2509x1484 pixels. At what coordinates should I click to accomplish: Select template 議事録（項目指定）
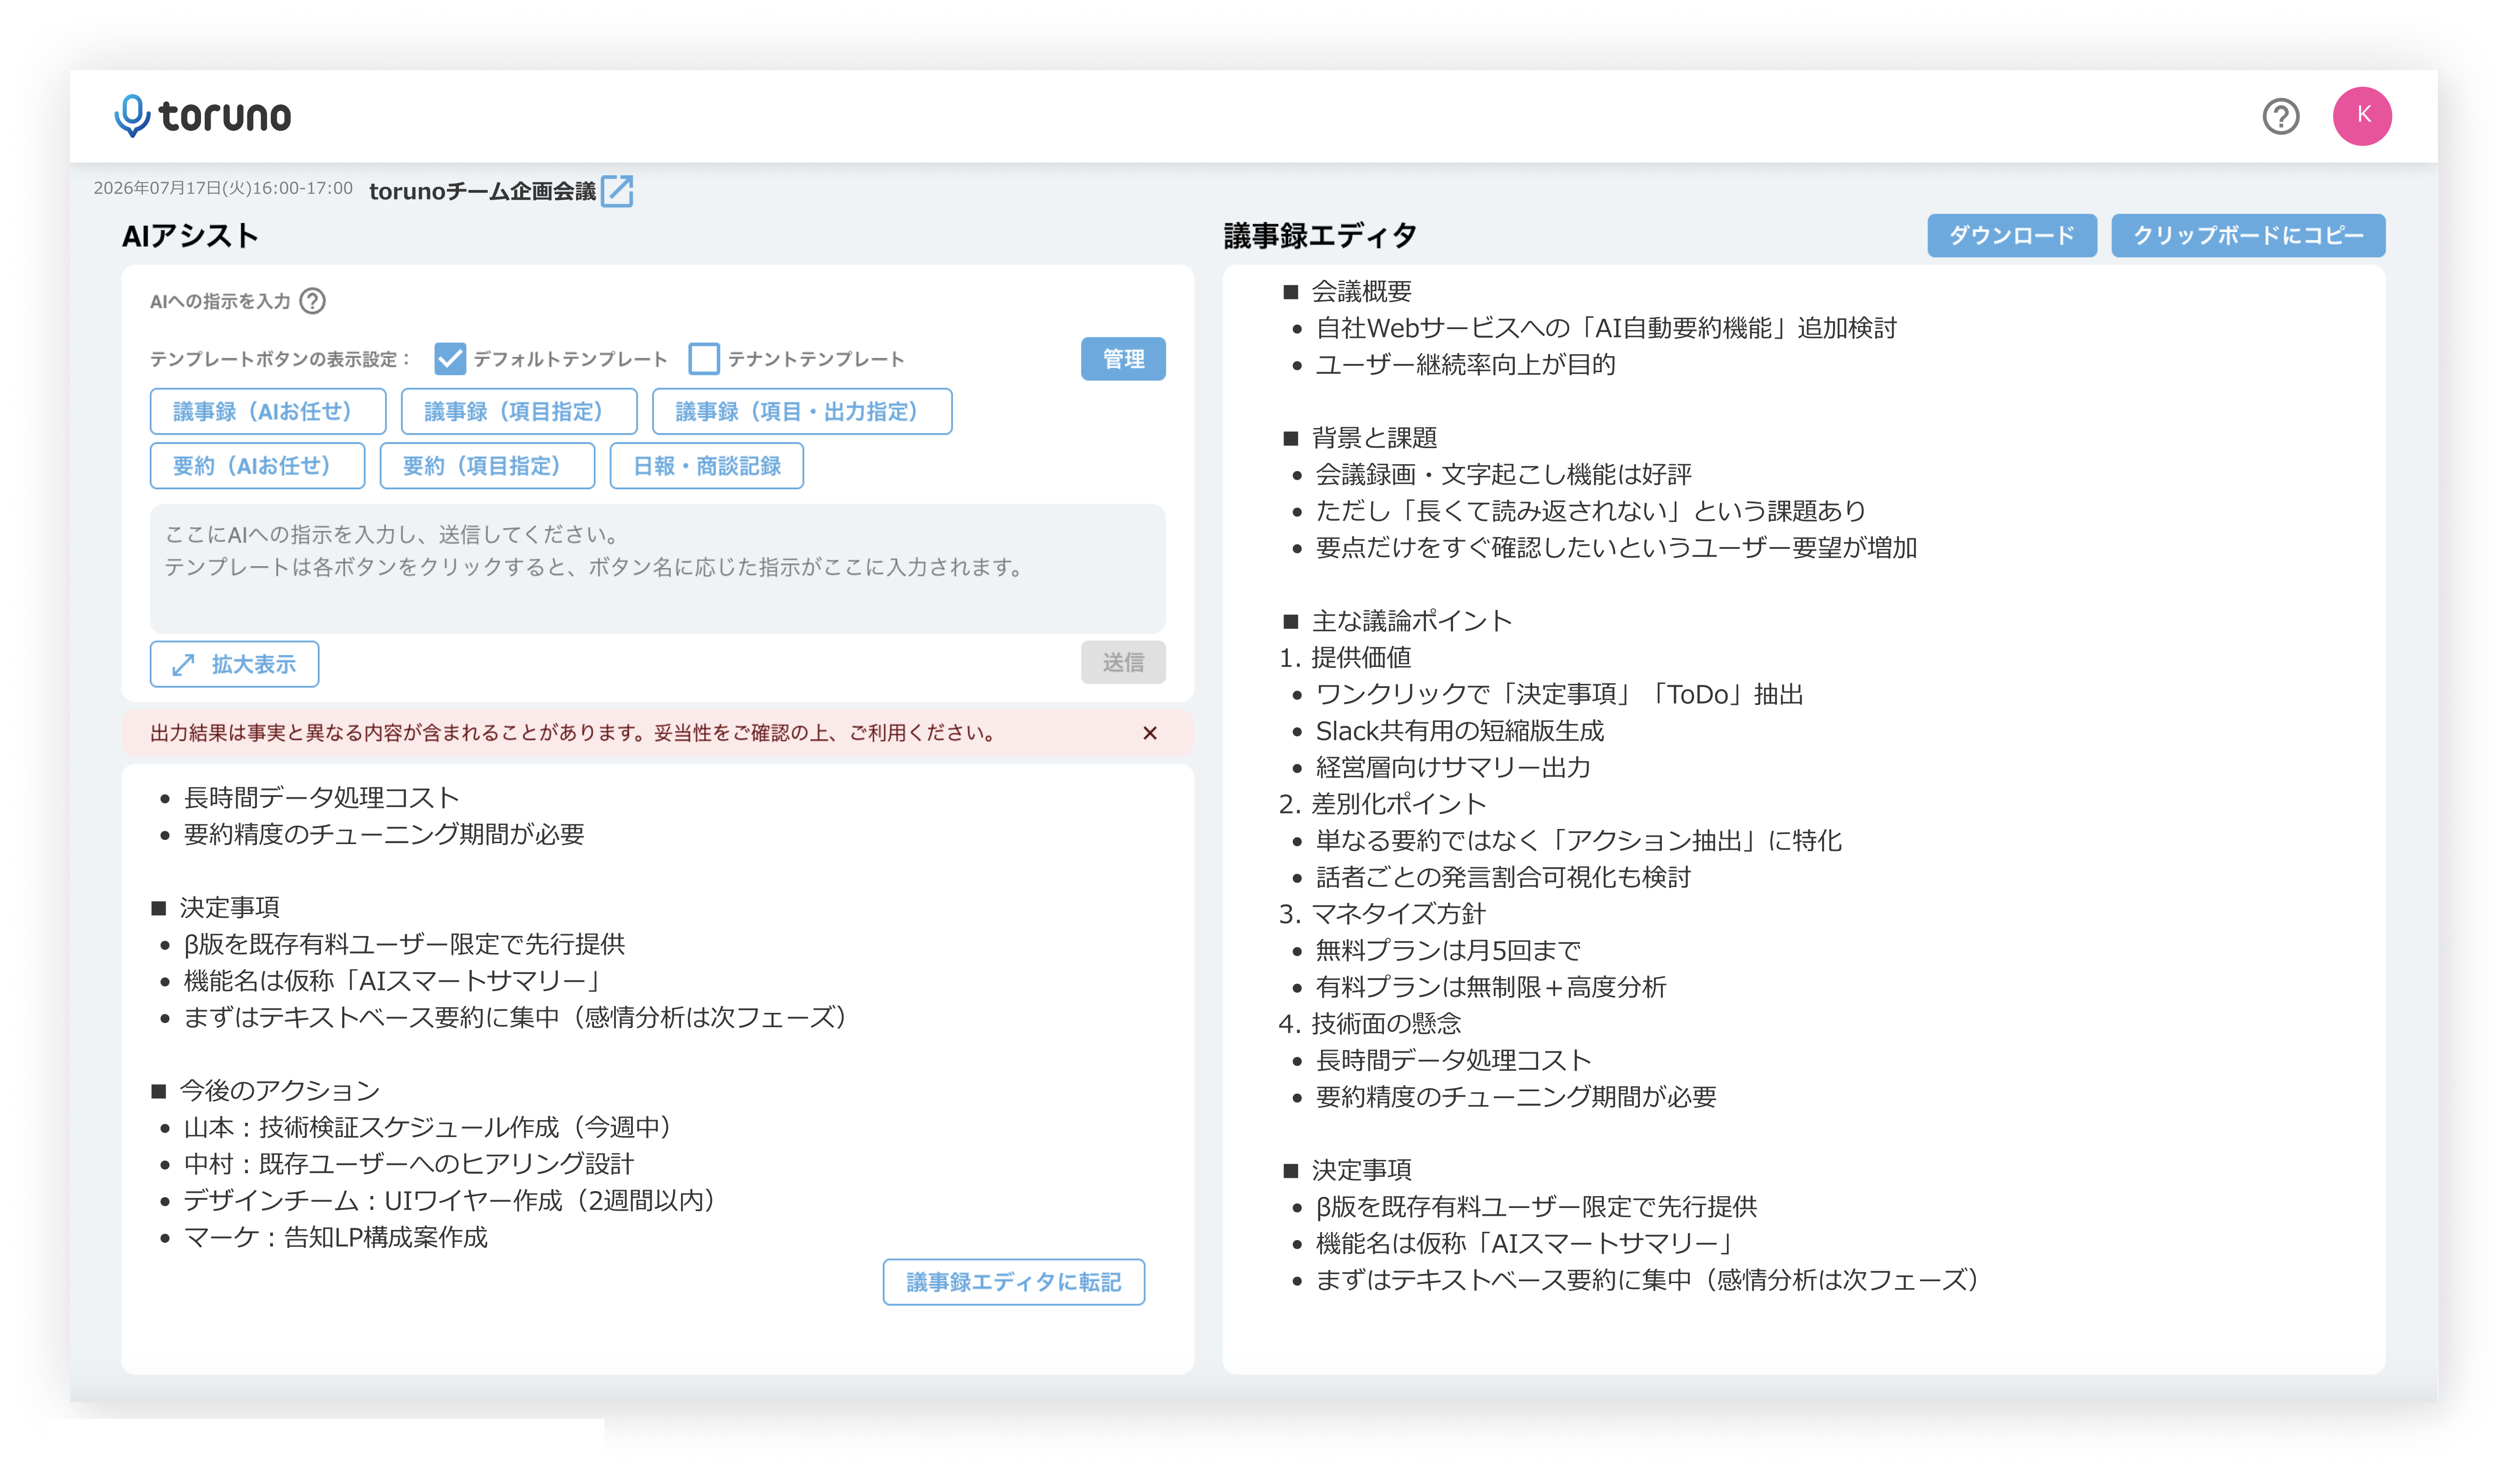518,411
